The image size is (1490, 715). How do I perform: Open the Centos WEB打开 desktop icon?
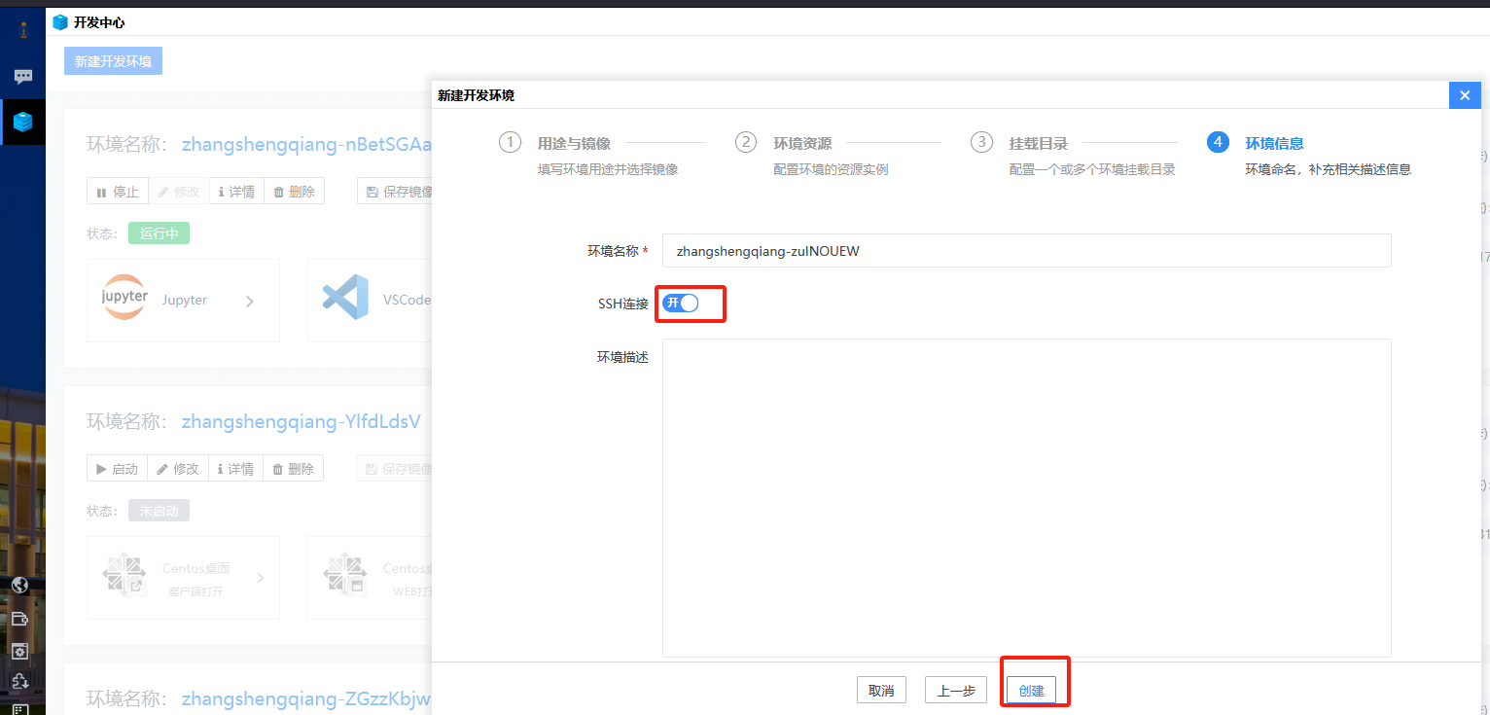coord(346,576)
